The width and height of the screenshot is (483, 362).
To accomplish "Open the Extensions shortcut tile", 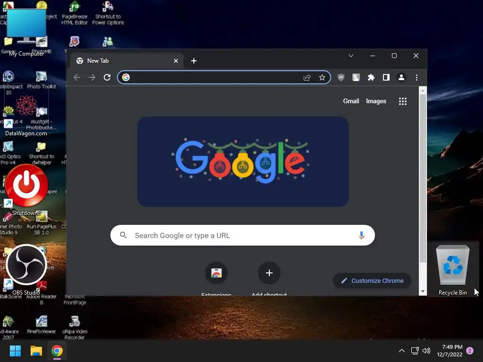I will click(x=216, y=279).
